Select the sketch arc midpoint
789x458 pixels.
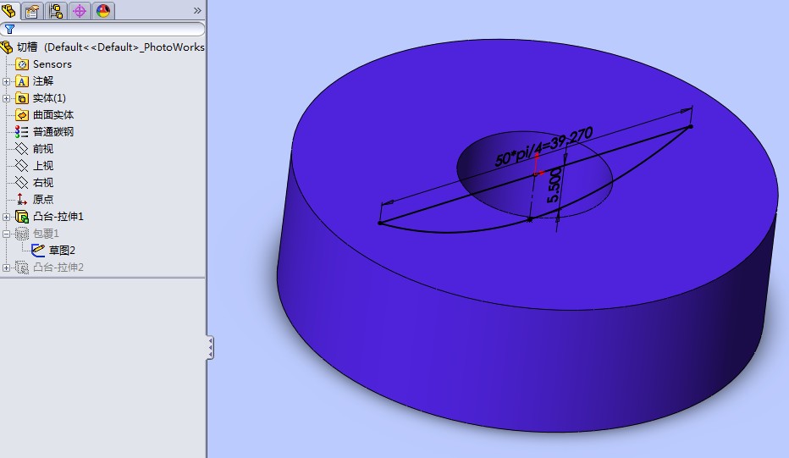529,219
